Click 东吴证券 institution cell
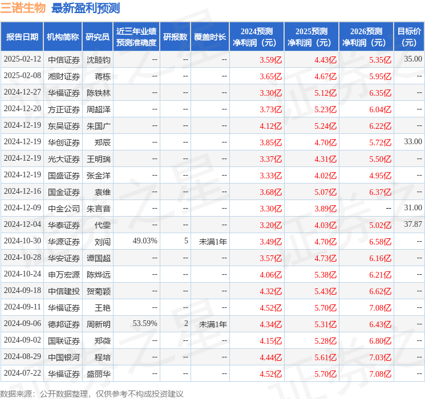This screenshot has height=399, width=425. point(64,126)
